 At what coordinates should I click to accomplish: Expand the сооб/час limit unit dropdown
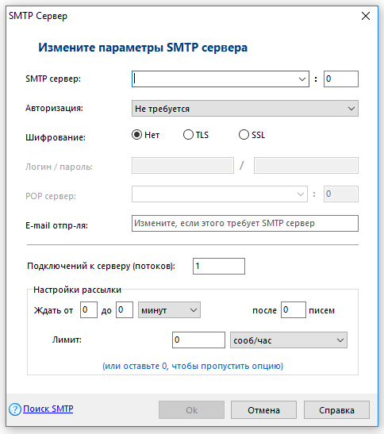289,340
